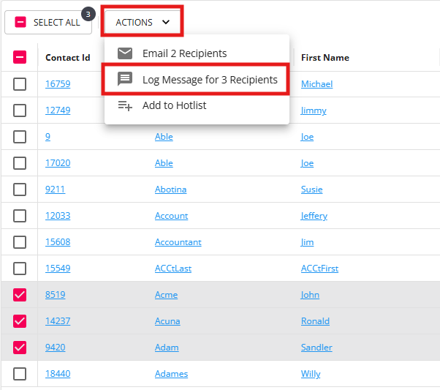Check the checkbox for contact 18440
The width and height of the screenshot is (440, 390).
[x=20, y=374]
